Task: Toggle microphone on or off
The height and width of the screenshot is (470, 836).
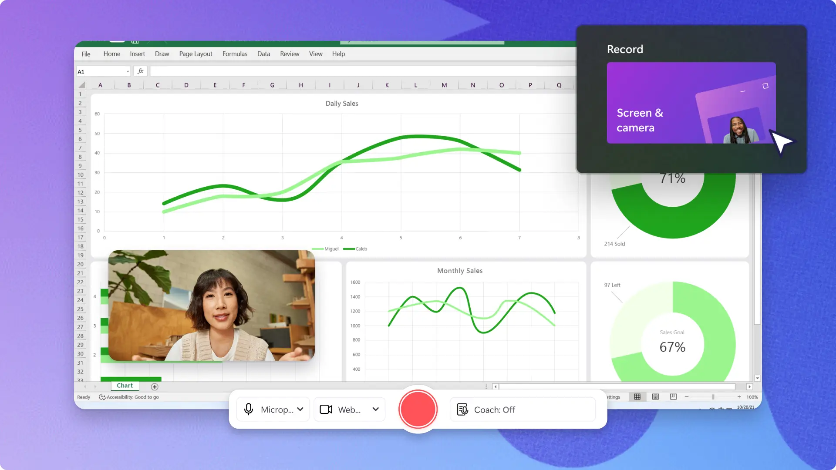Action: (248, 409)
